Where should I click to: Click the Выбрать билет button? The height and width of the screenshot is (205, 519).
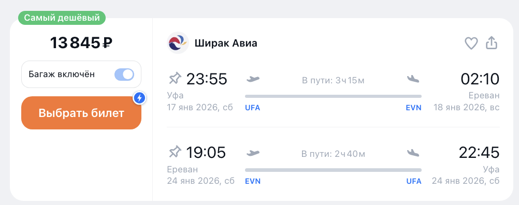[81, 113]
